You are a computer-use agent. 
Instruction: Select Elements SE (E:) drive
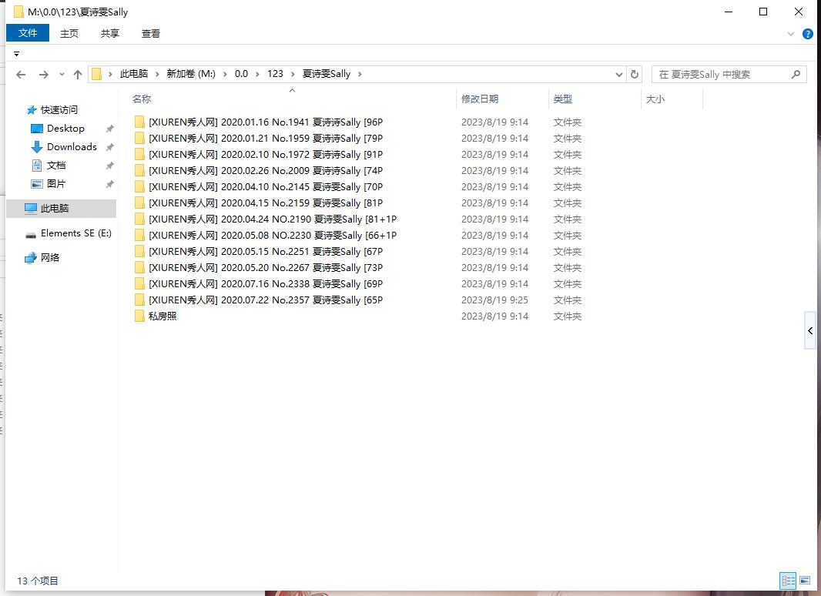click(75, 233)
